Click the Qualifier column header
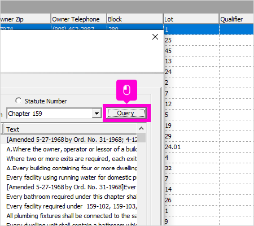The image size is (254, 226). [x=237, y=19]
